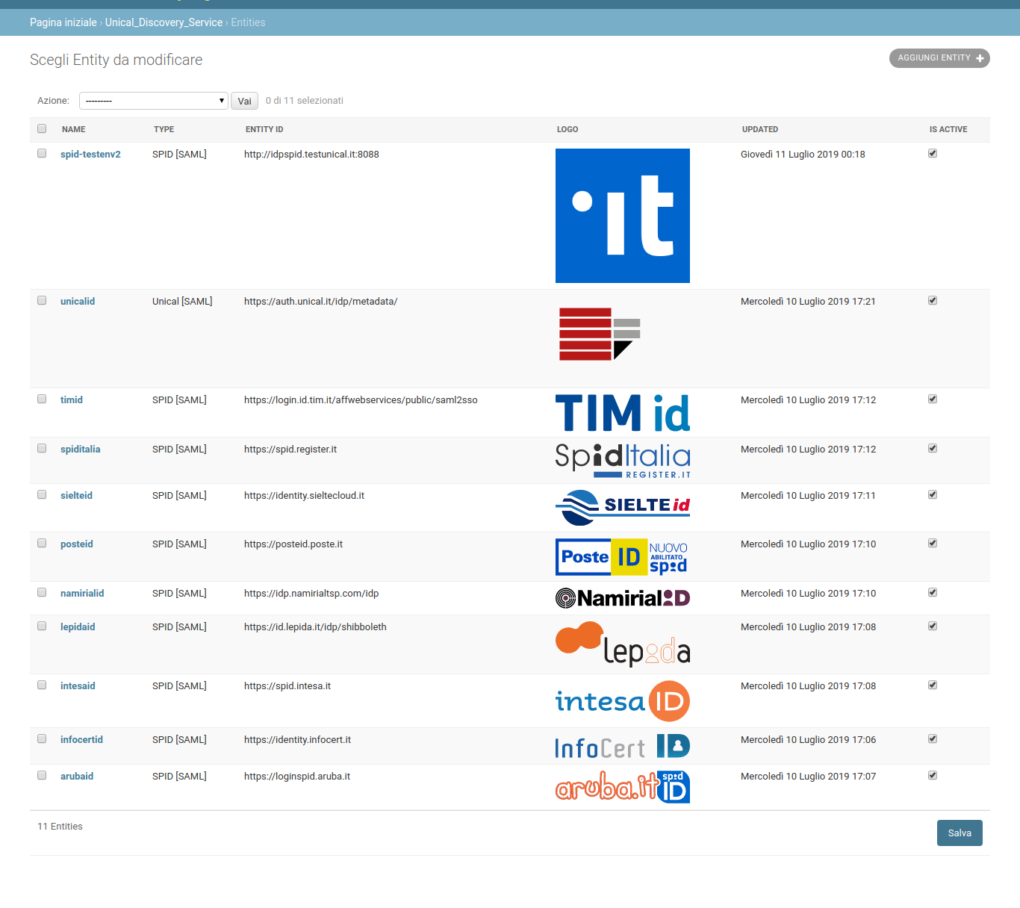Open the namirialid entity link
Viewport: 1020px width, 908px height.
82,594
